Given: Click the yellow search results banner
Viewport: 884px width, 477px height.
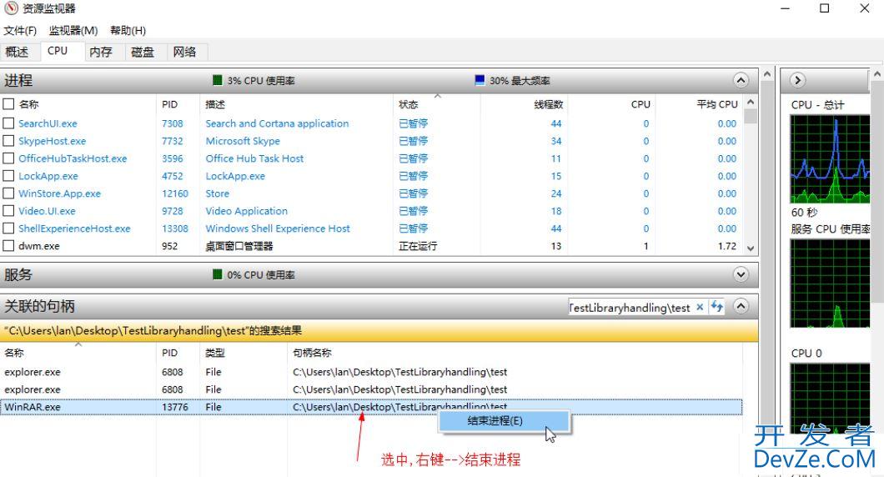Looking at the screenshot, I should (379, 331).
